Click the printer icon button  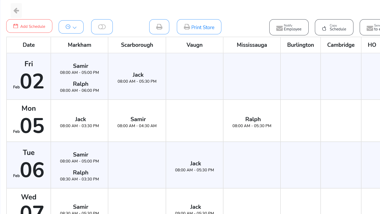pos(159,27)
